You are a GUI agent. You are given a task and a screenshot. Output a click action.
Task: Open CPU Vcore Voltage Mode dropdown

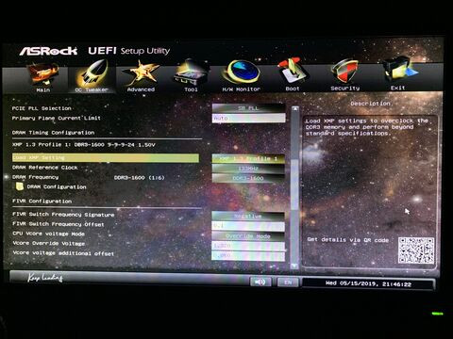coord(248,235)
